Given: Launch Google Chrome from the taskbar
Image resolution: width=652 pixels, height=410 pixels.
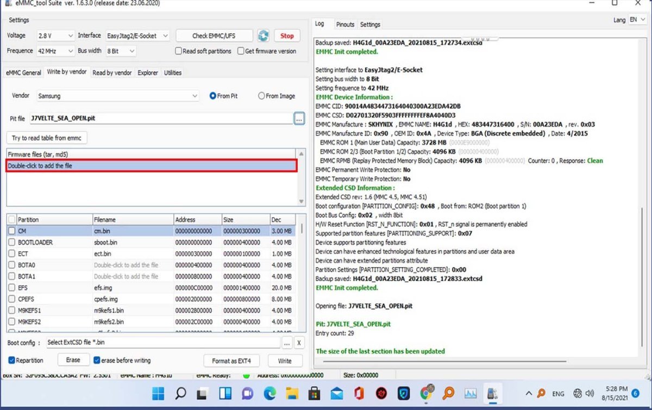Looking at the screenshot, I should (x=426, y=393).
